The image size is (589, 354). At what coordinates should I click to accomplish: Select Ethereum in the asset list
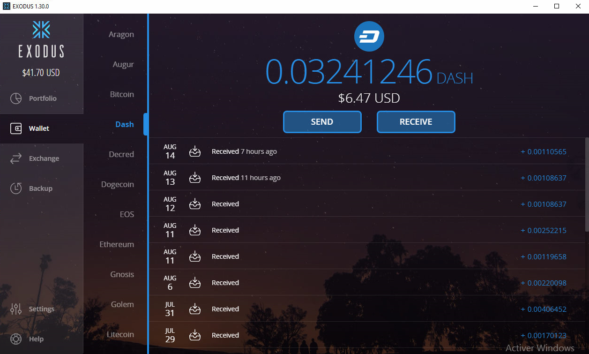(117, 245)
